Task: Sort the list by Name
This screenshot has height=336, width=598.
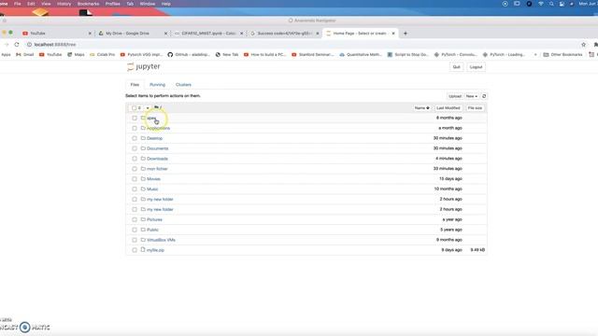Action: 421,108
